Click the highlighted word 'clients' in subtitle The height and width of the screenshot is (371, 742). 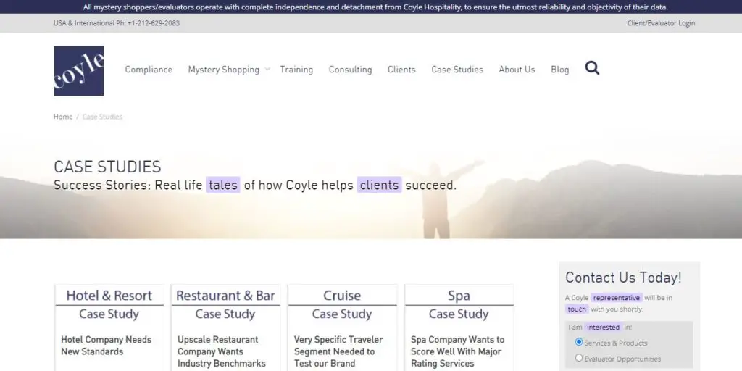[380, 185]
